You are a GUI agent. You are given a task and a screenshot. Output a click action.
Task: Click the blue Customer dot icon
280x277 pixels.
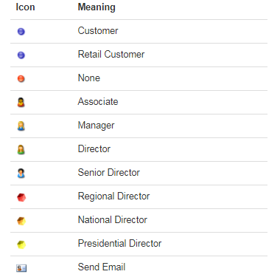pyautogui.click(x=21, y=31)
